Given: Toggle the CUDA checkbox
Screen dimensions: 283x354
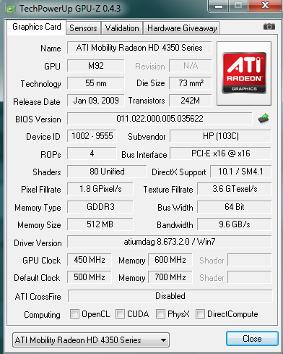Looking at the screenshot, I should tap(120, 314).
